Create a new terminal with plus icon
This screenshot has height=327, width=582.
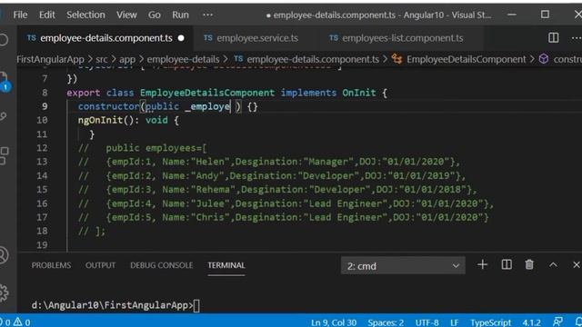[x=482, y=264]
